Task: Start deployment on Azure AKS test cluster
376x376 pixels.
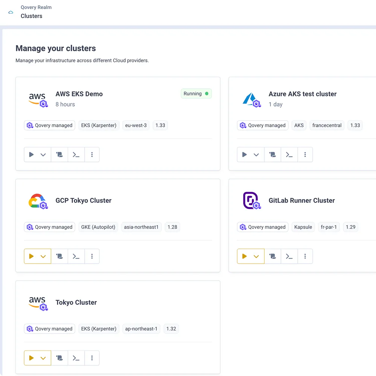Action: pyautogui.click(x=244, y=155)
